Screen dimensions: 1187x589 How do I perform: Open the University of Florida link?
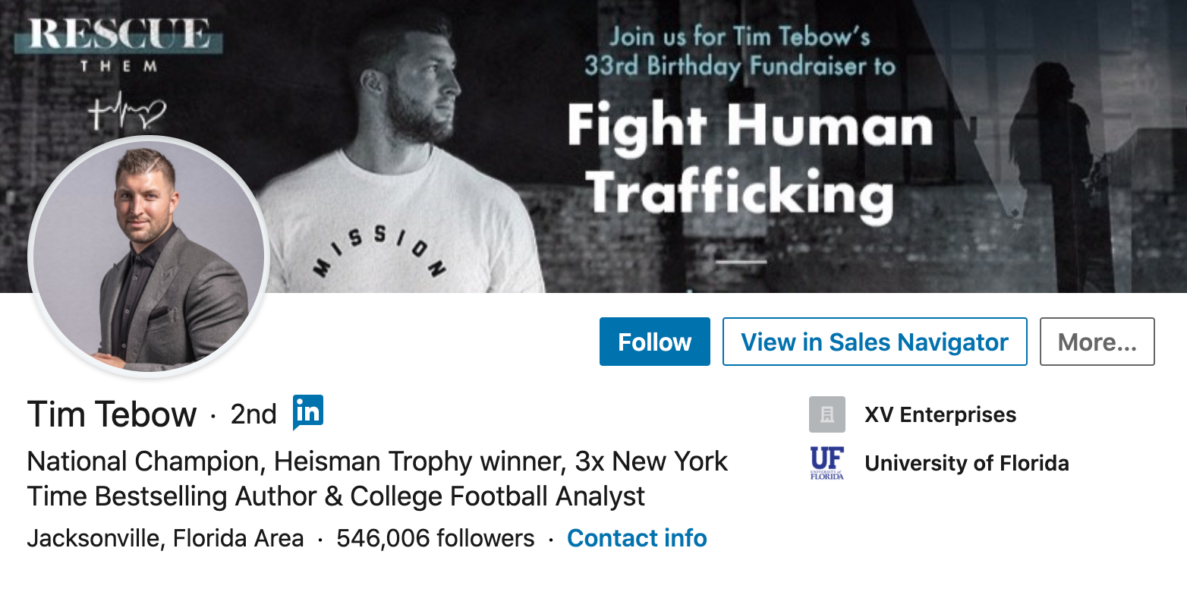966,463
